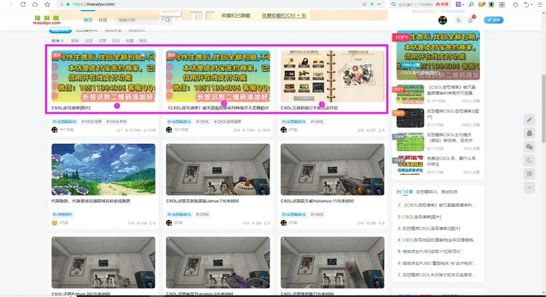
Task: Click the floating QQ contact icon
Action: 530,134
